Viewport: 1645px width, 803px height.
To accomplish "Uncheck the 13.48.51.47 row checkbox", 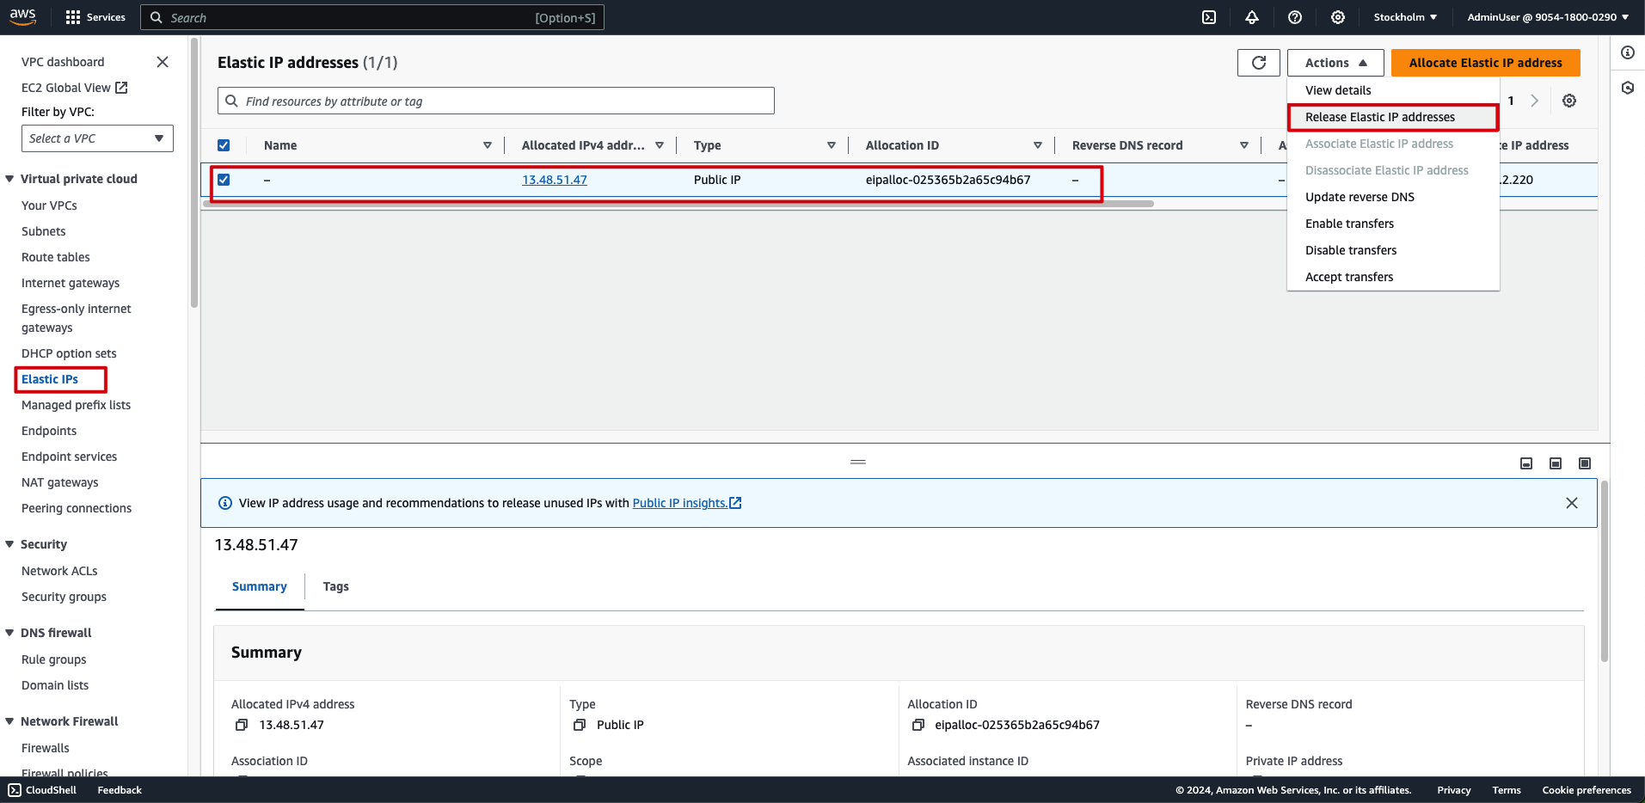I will click(224, 180).
